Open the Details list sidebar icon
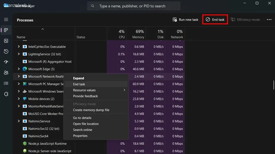Viewport: 275px width, 154px height. 6,83
